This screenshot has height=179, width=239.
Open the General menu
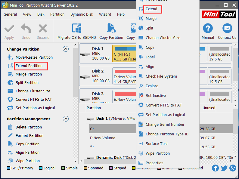pos(10,14)
